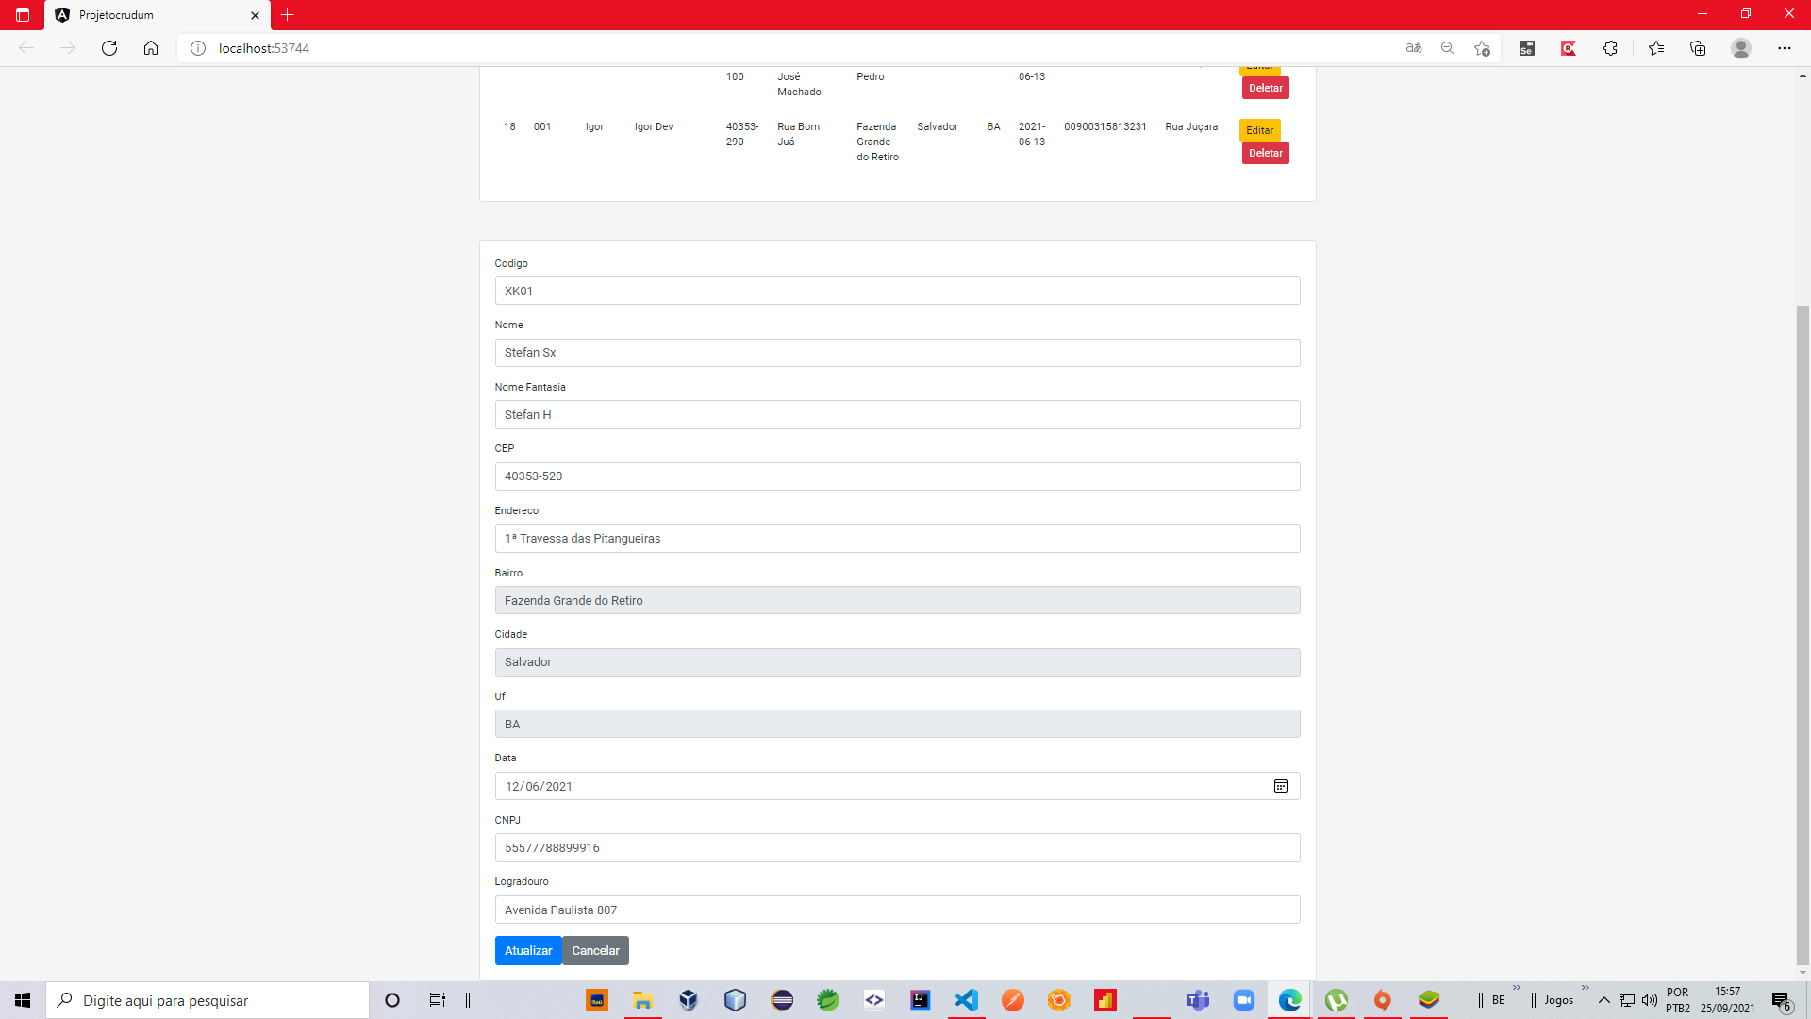Open the Favorites list
1811x1019 pixels.
click(1656, 48)
